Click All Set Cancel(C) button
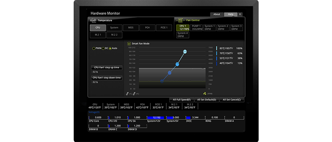This screenshot has width=332, height=142. coord(232,100)
